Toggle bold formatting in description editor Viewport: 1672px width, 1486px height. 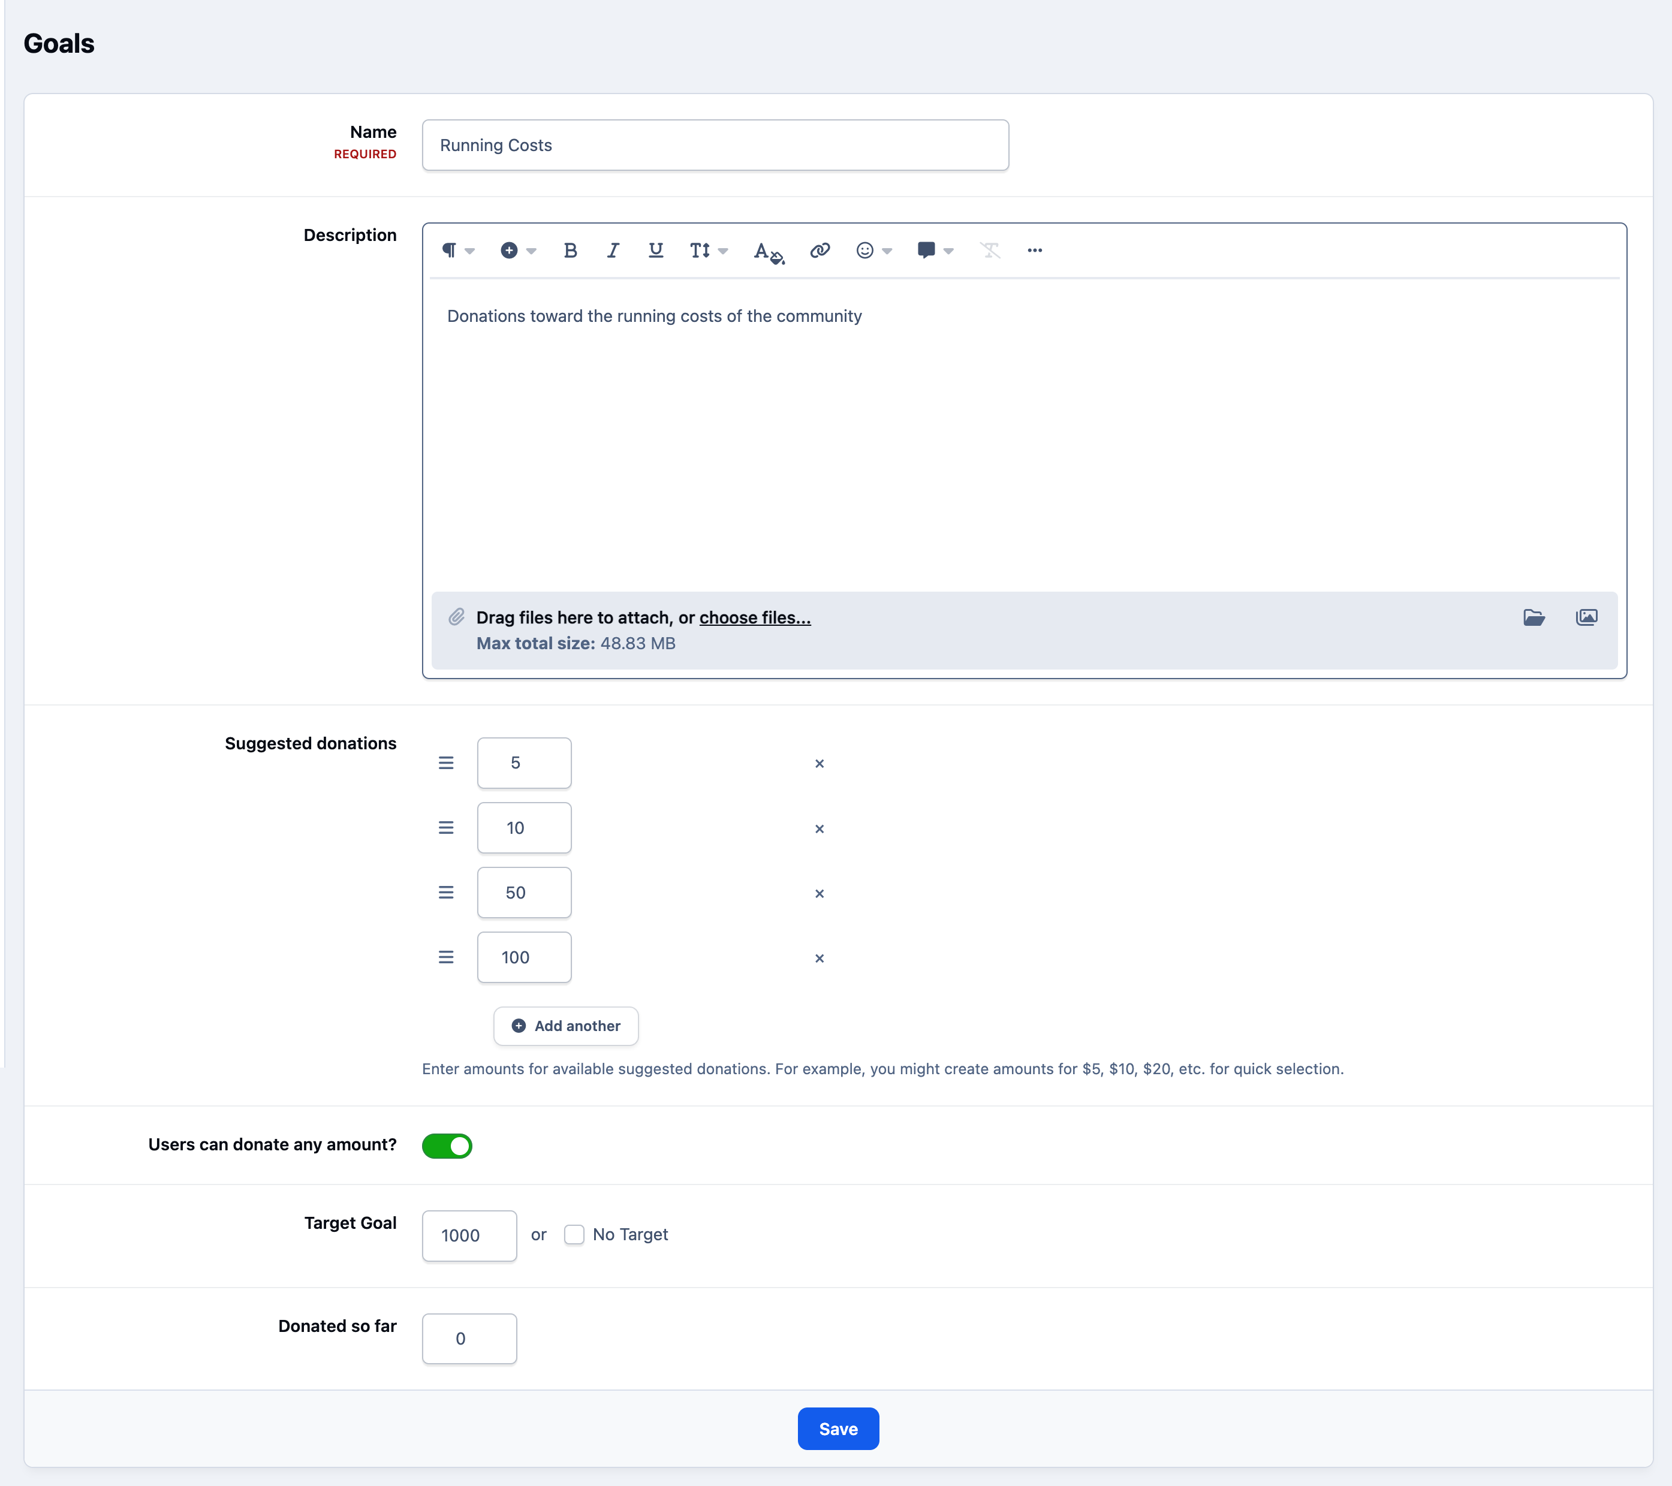click(x=570, y=250)
